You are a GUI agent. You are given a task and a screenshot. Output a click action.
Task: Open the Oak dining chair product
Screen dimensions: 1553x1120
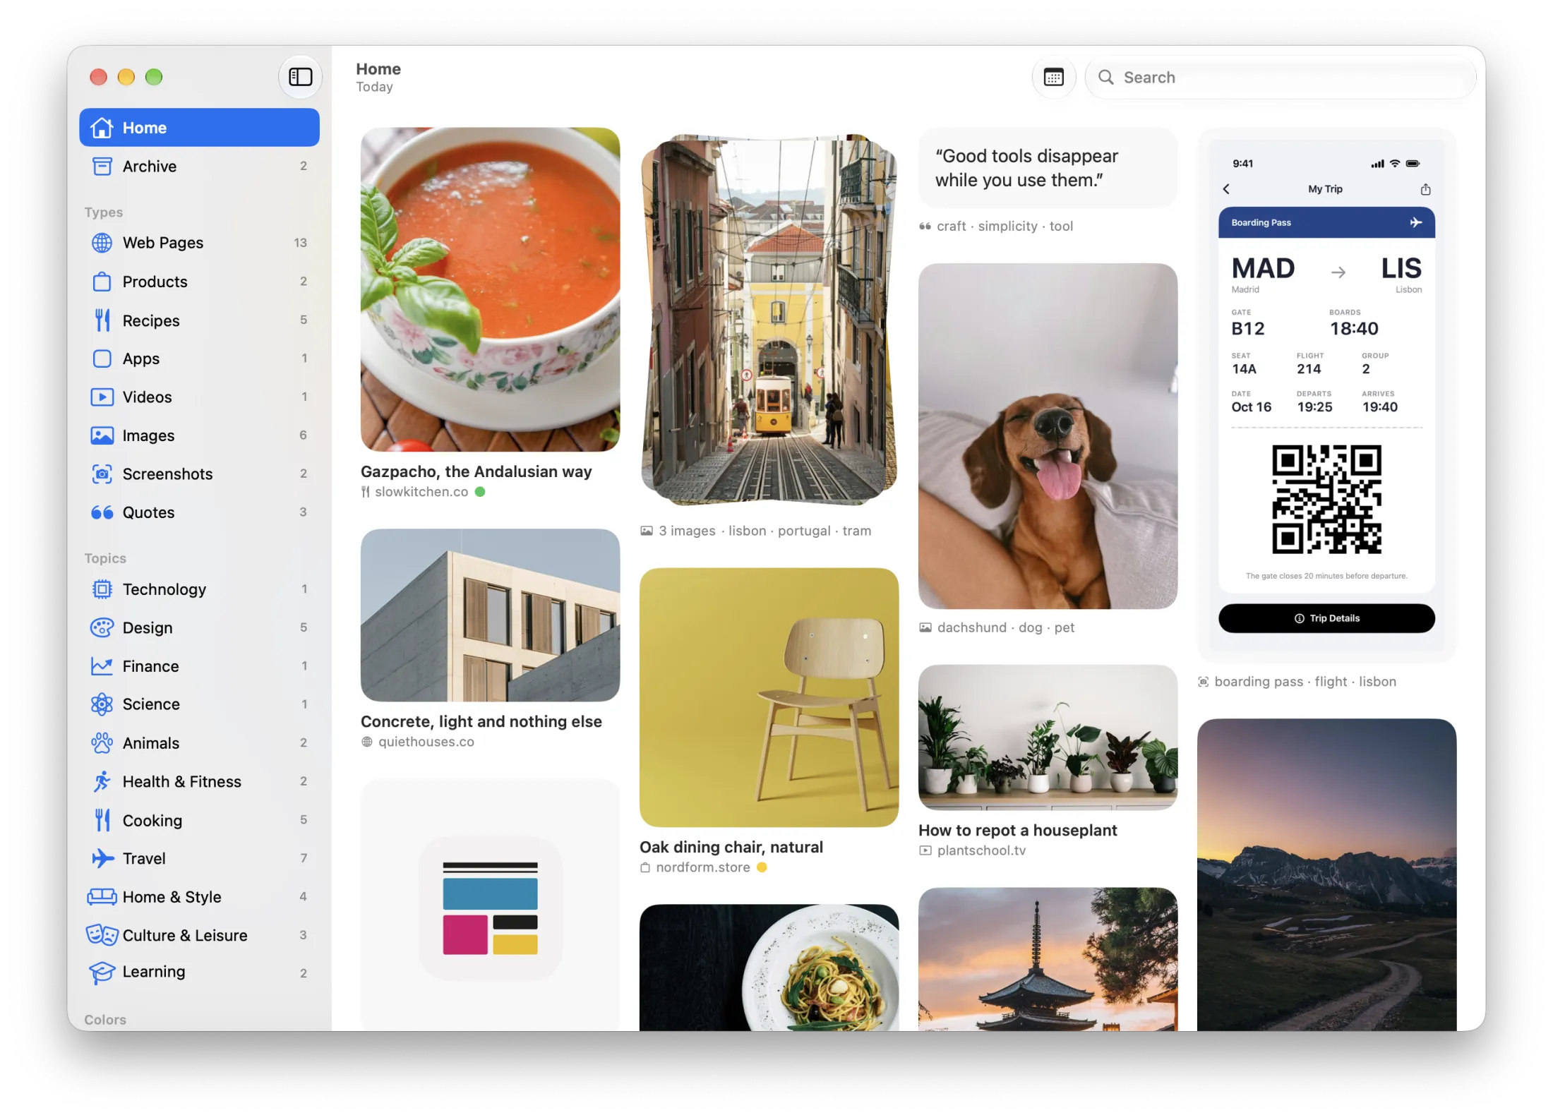[769, 697]
